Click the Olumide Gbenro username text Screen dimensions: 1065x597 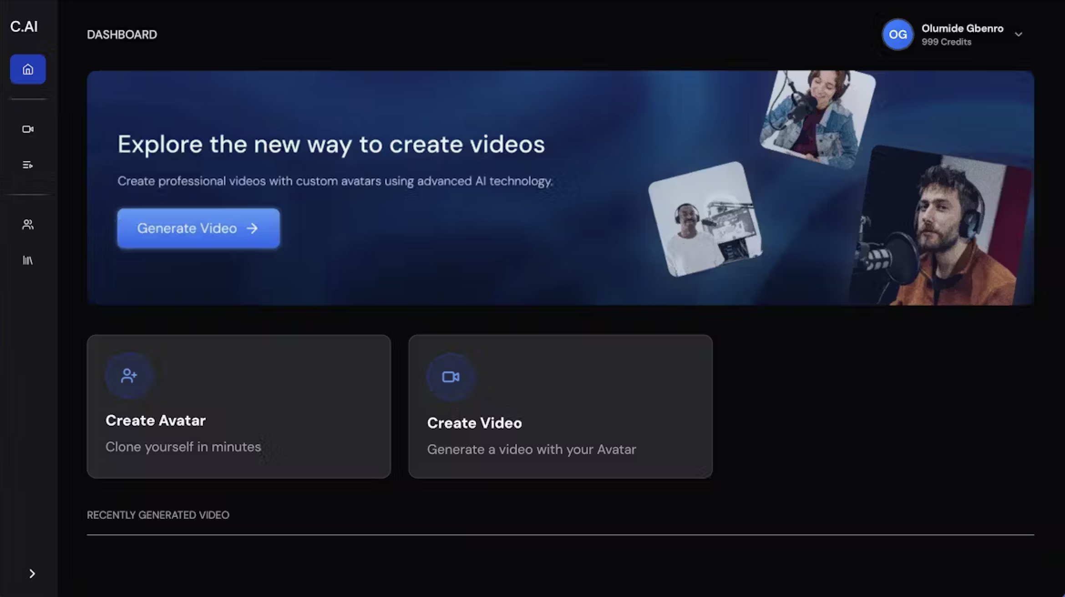962,28
